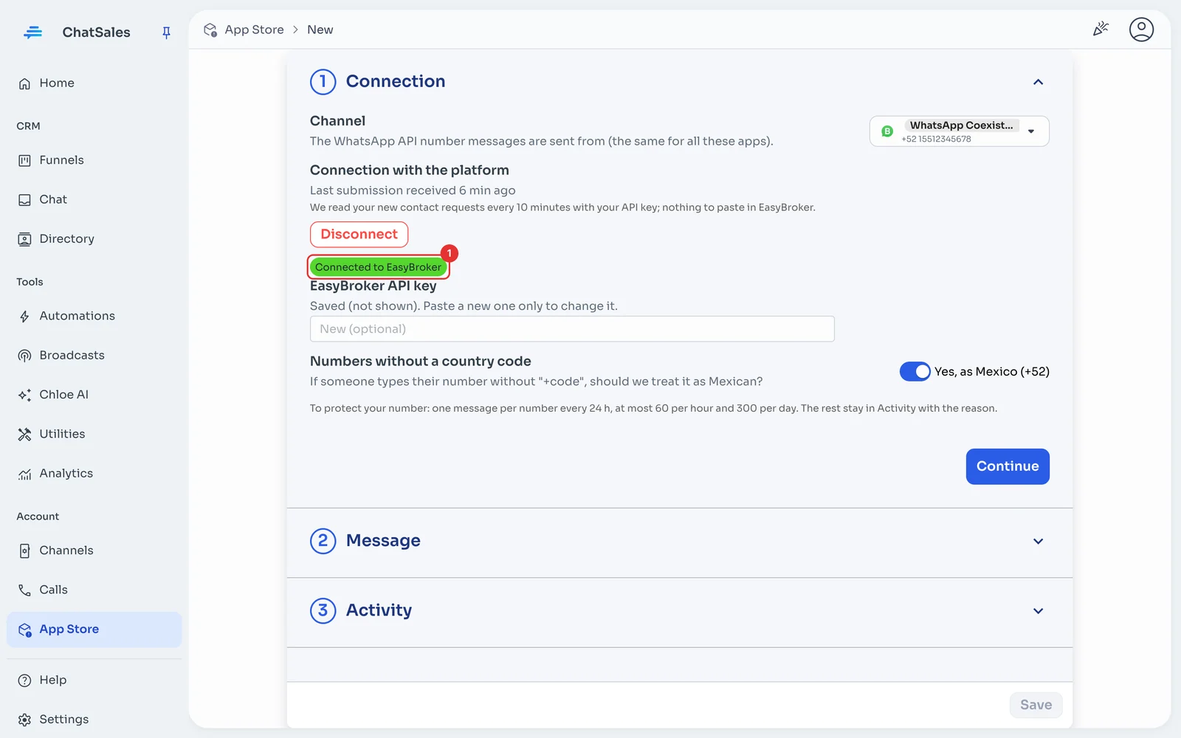The image size is (1181, 738).
Task: Click the Broadcasts signal icon
Action: tap(24, 356)
